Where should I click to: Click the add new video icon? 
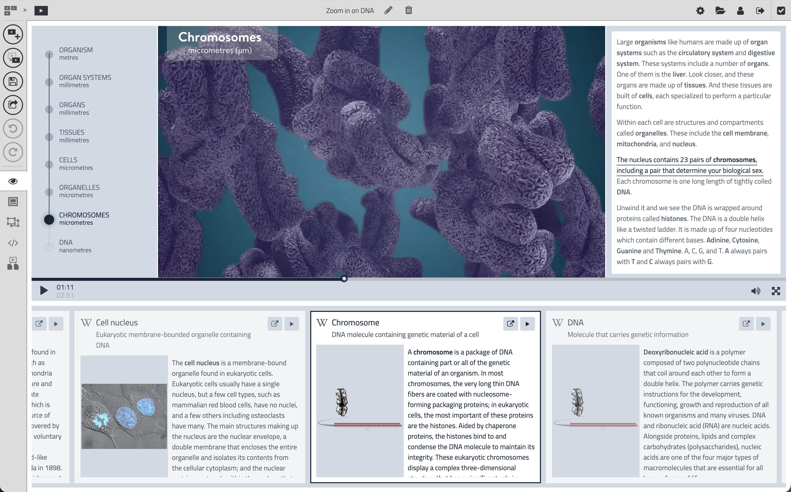click(13, 34)
